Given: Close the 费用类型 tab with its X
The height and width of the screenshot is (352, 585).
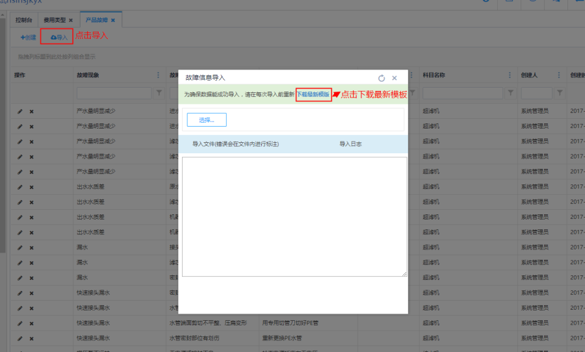Looking at the screenshot, I should tap(71, 20).
